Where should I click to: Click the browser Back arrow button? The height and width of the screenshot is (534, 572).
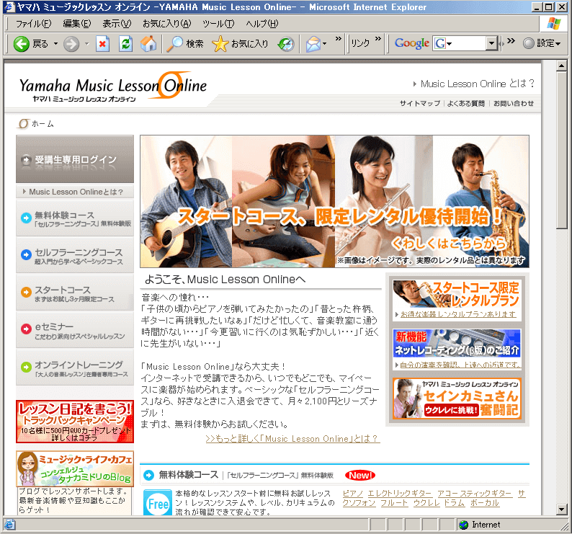click(22, 44)
